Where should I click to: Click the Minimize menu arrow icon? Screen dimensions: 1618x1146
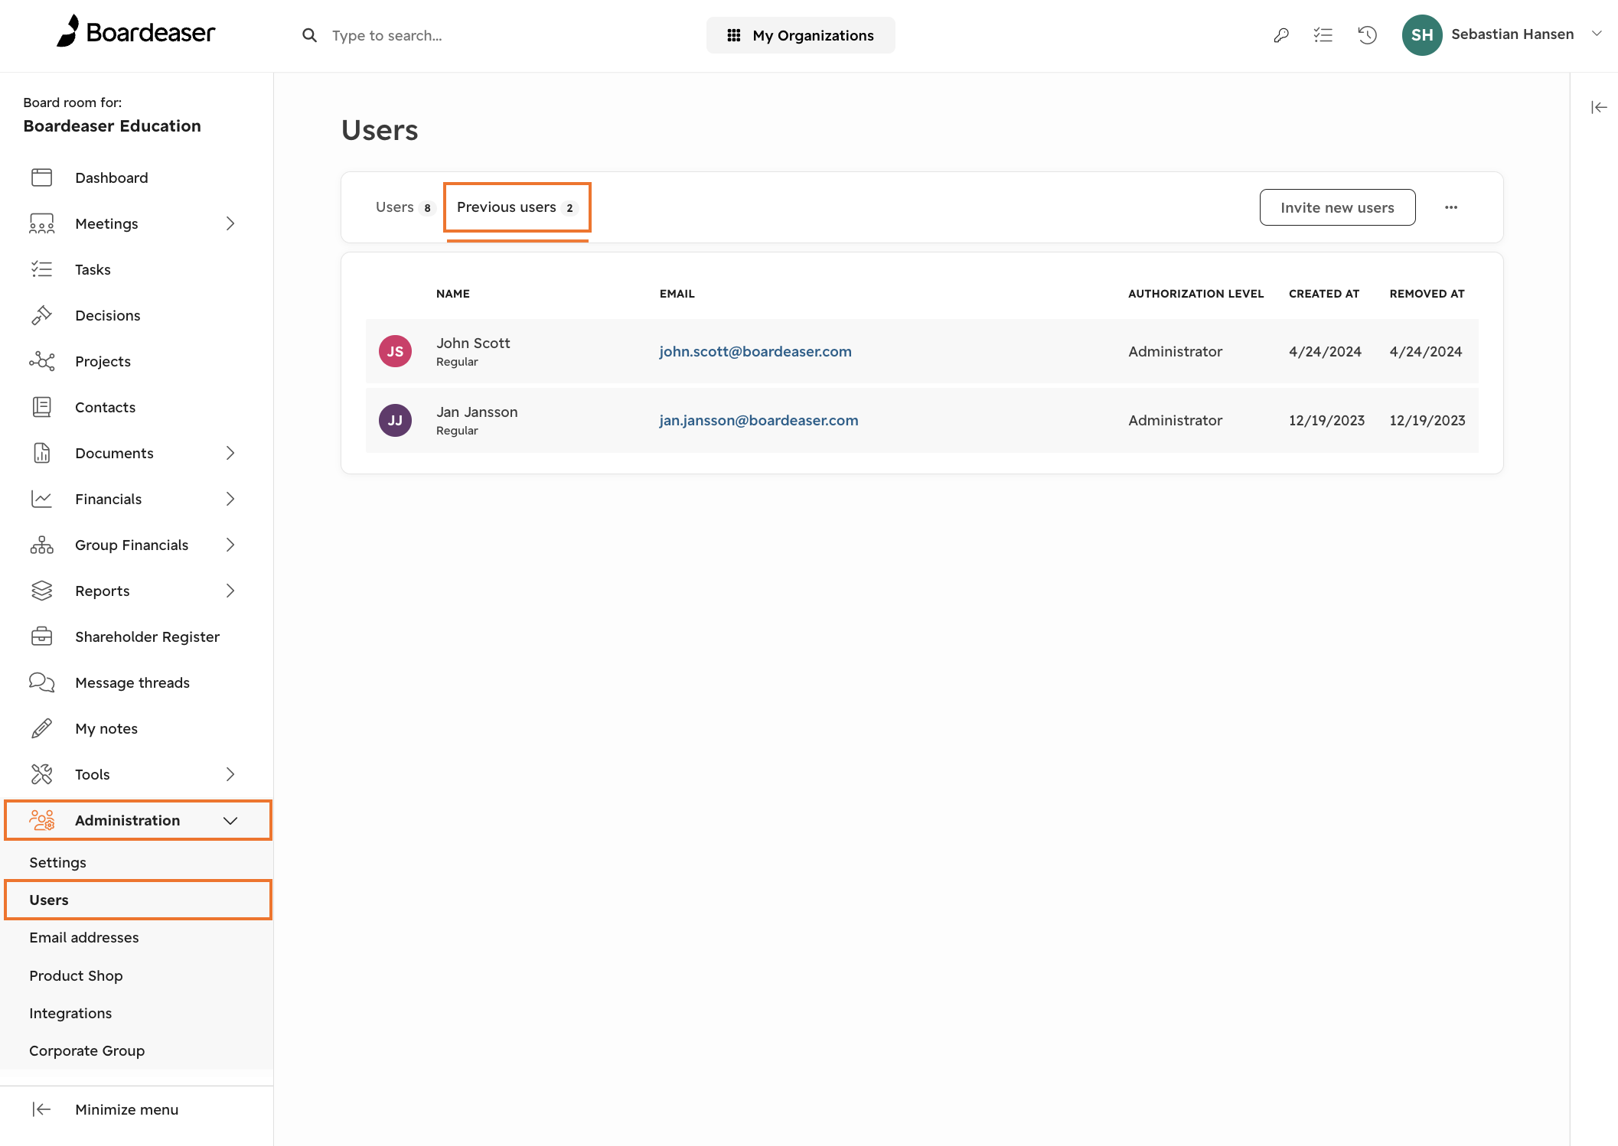42,1109
